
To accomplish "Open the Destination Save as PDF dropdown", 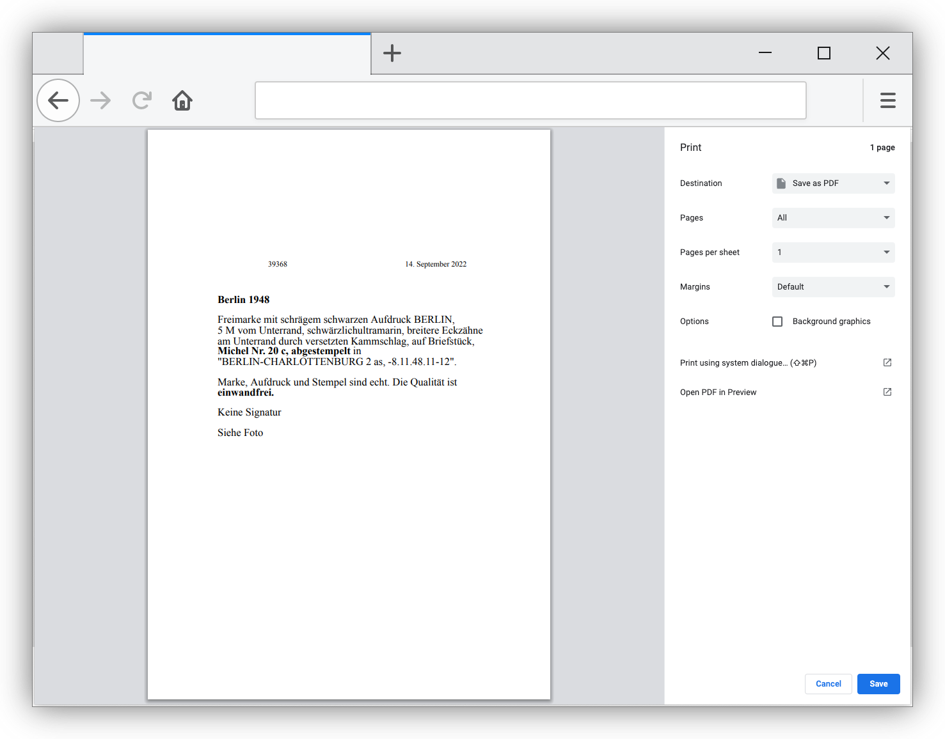I will 833,183.
